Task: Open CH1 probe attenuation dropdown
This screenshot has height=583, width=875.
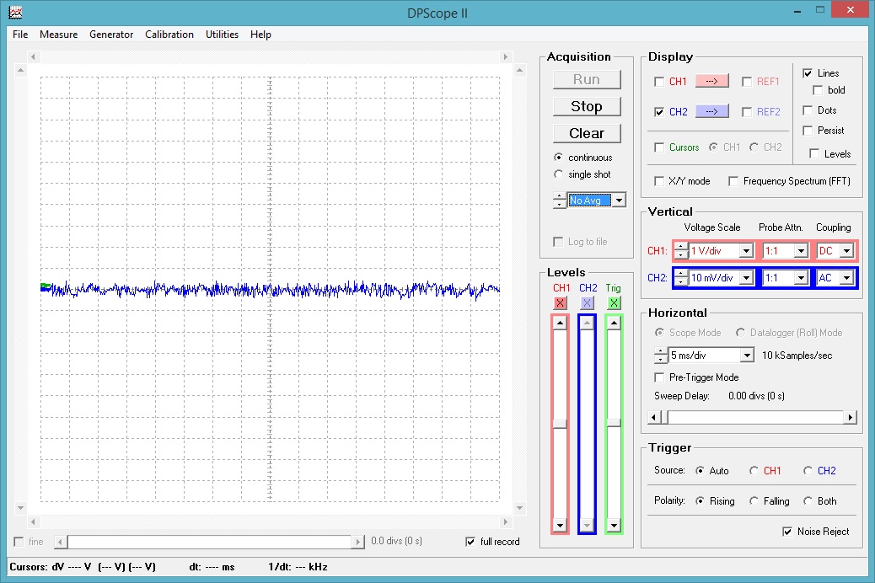Action: click(802, 251)
